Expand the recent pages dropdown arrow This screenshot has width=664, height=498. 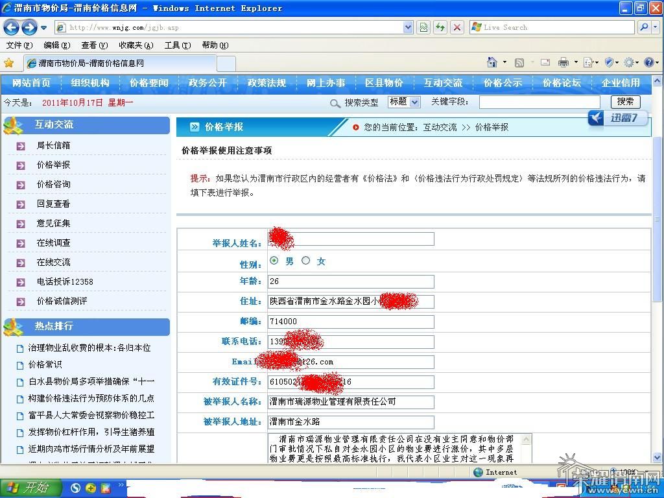click(43, 28)
